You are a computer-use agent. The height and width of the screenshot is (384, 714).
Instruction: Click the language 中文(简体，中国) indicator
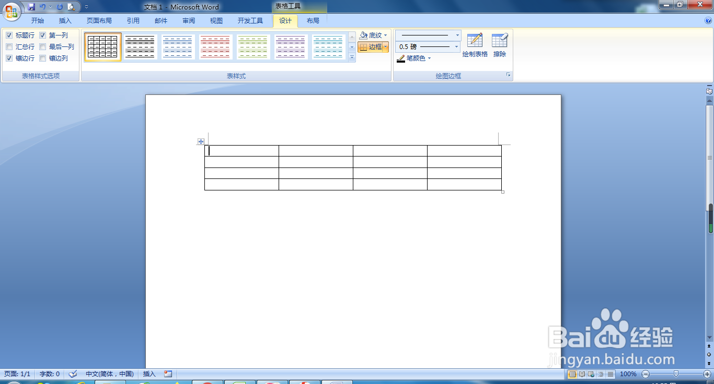[110, 374]
